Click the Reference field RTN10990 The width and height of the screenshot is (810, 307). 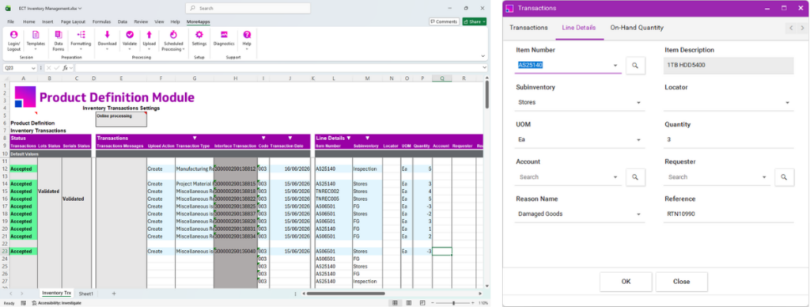(x=729, y=214)
